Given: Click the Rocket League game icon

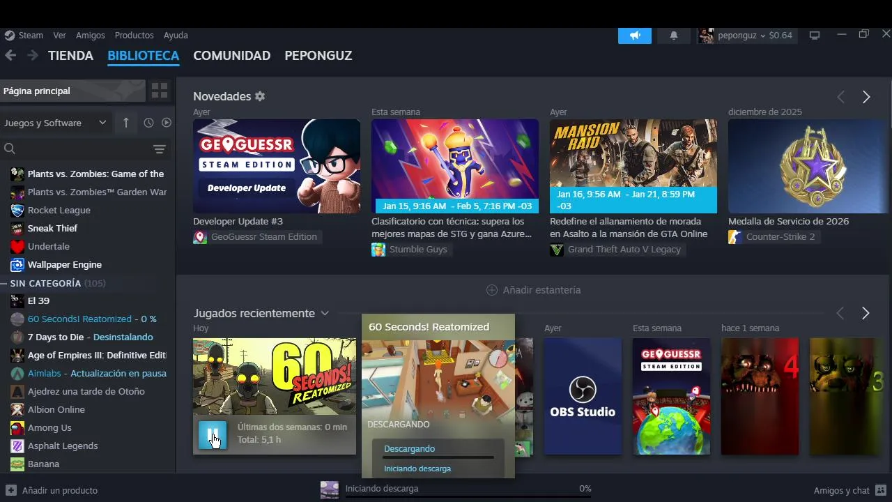Looking at the screenshot, I should (x=17, y=210).
